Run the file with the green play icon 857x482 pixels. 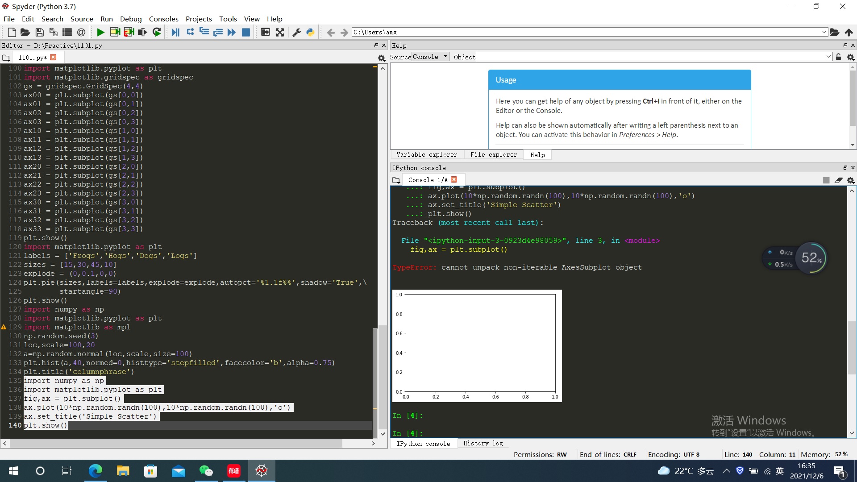[100, 32]
